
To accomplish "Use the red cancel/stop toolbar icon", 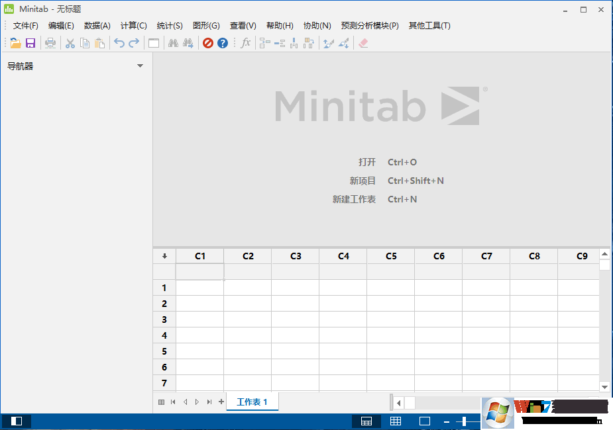I will [x=207, y=42].
